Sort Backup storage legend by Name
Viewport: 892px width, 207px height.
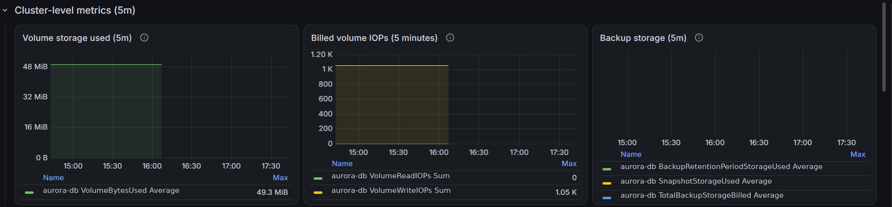(631, 154)
